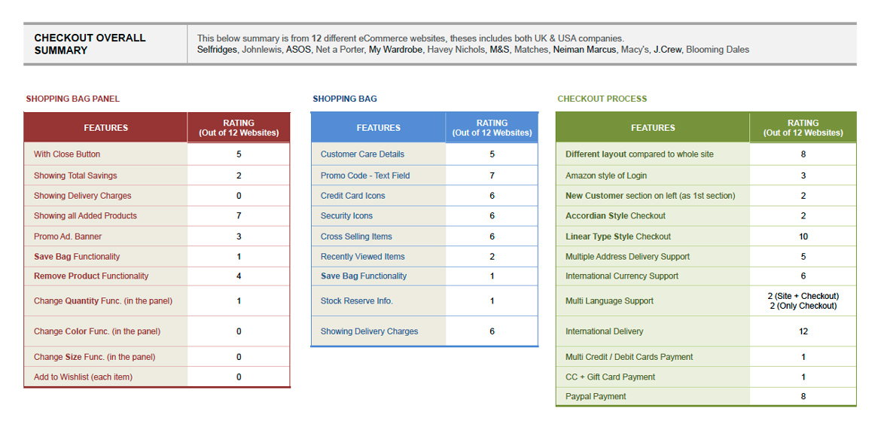The image size is (881, 436).
Task: Select the 'Stock Reserve Info.' row
Action: coord(424,300)
